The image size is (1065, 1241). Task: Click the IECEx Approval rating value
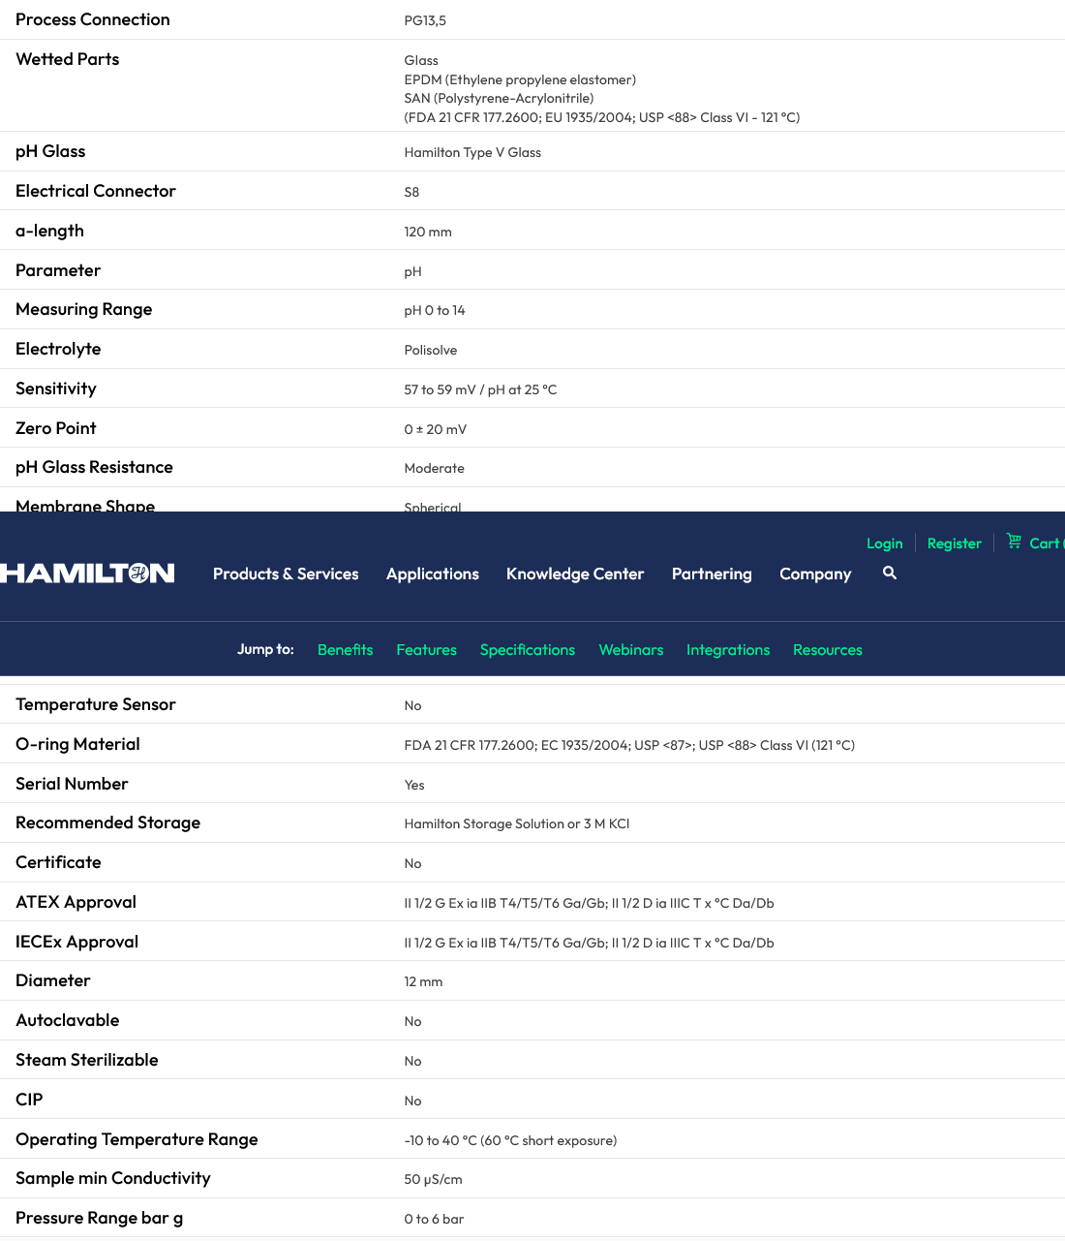click(589, 943)
